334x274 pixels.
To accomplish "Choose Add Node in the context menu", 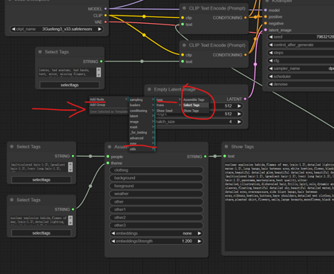I will pyautogui.click(x=108, y=100).
